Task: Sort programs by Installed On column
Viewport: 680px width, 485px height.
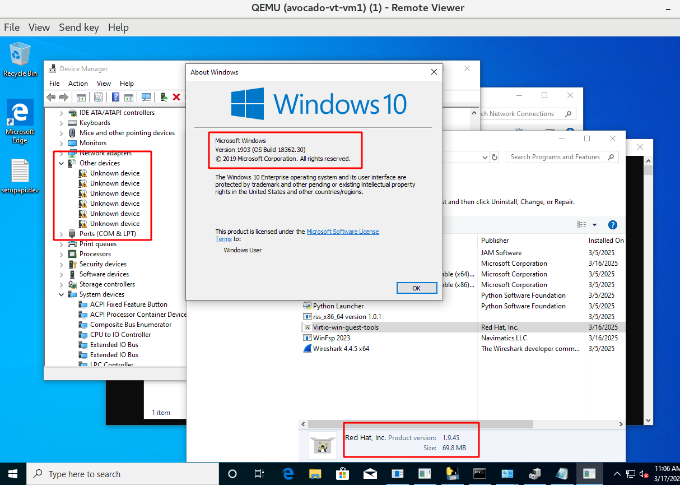Action: tap(606, 240)
